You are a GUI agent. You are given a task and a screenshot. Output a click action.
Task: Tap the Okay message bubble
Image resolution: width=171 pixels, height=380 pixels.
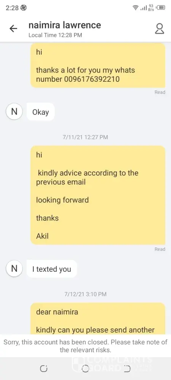[x=41, y=112]
